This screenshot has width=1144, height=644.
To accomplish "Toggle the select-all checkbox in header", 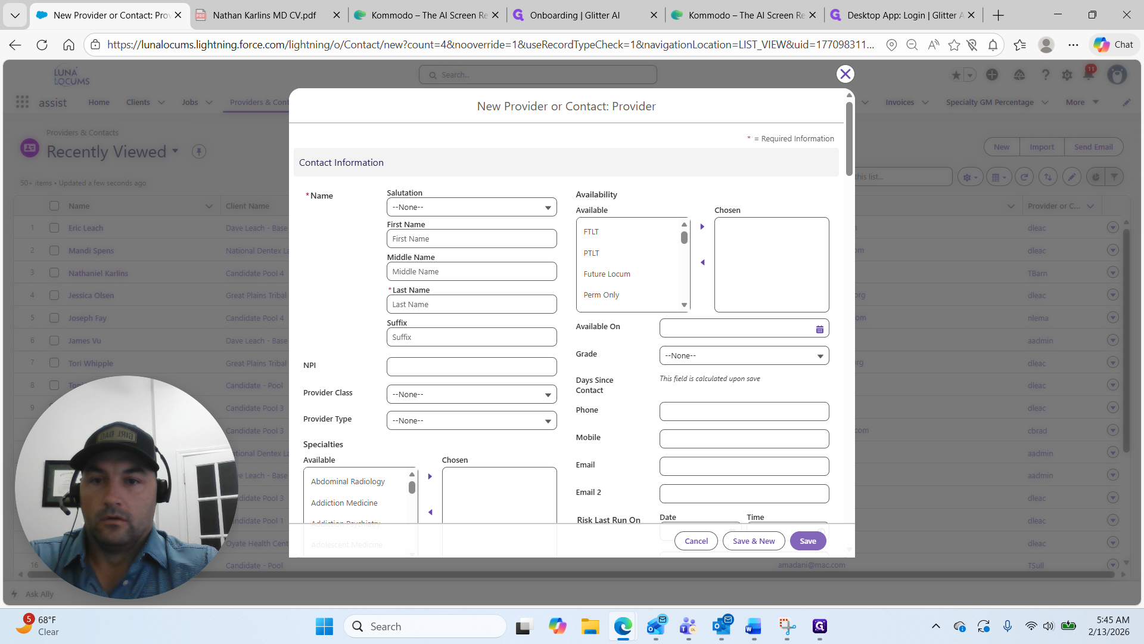I will [54, 206].
